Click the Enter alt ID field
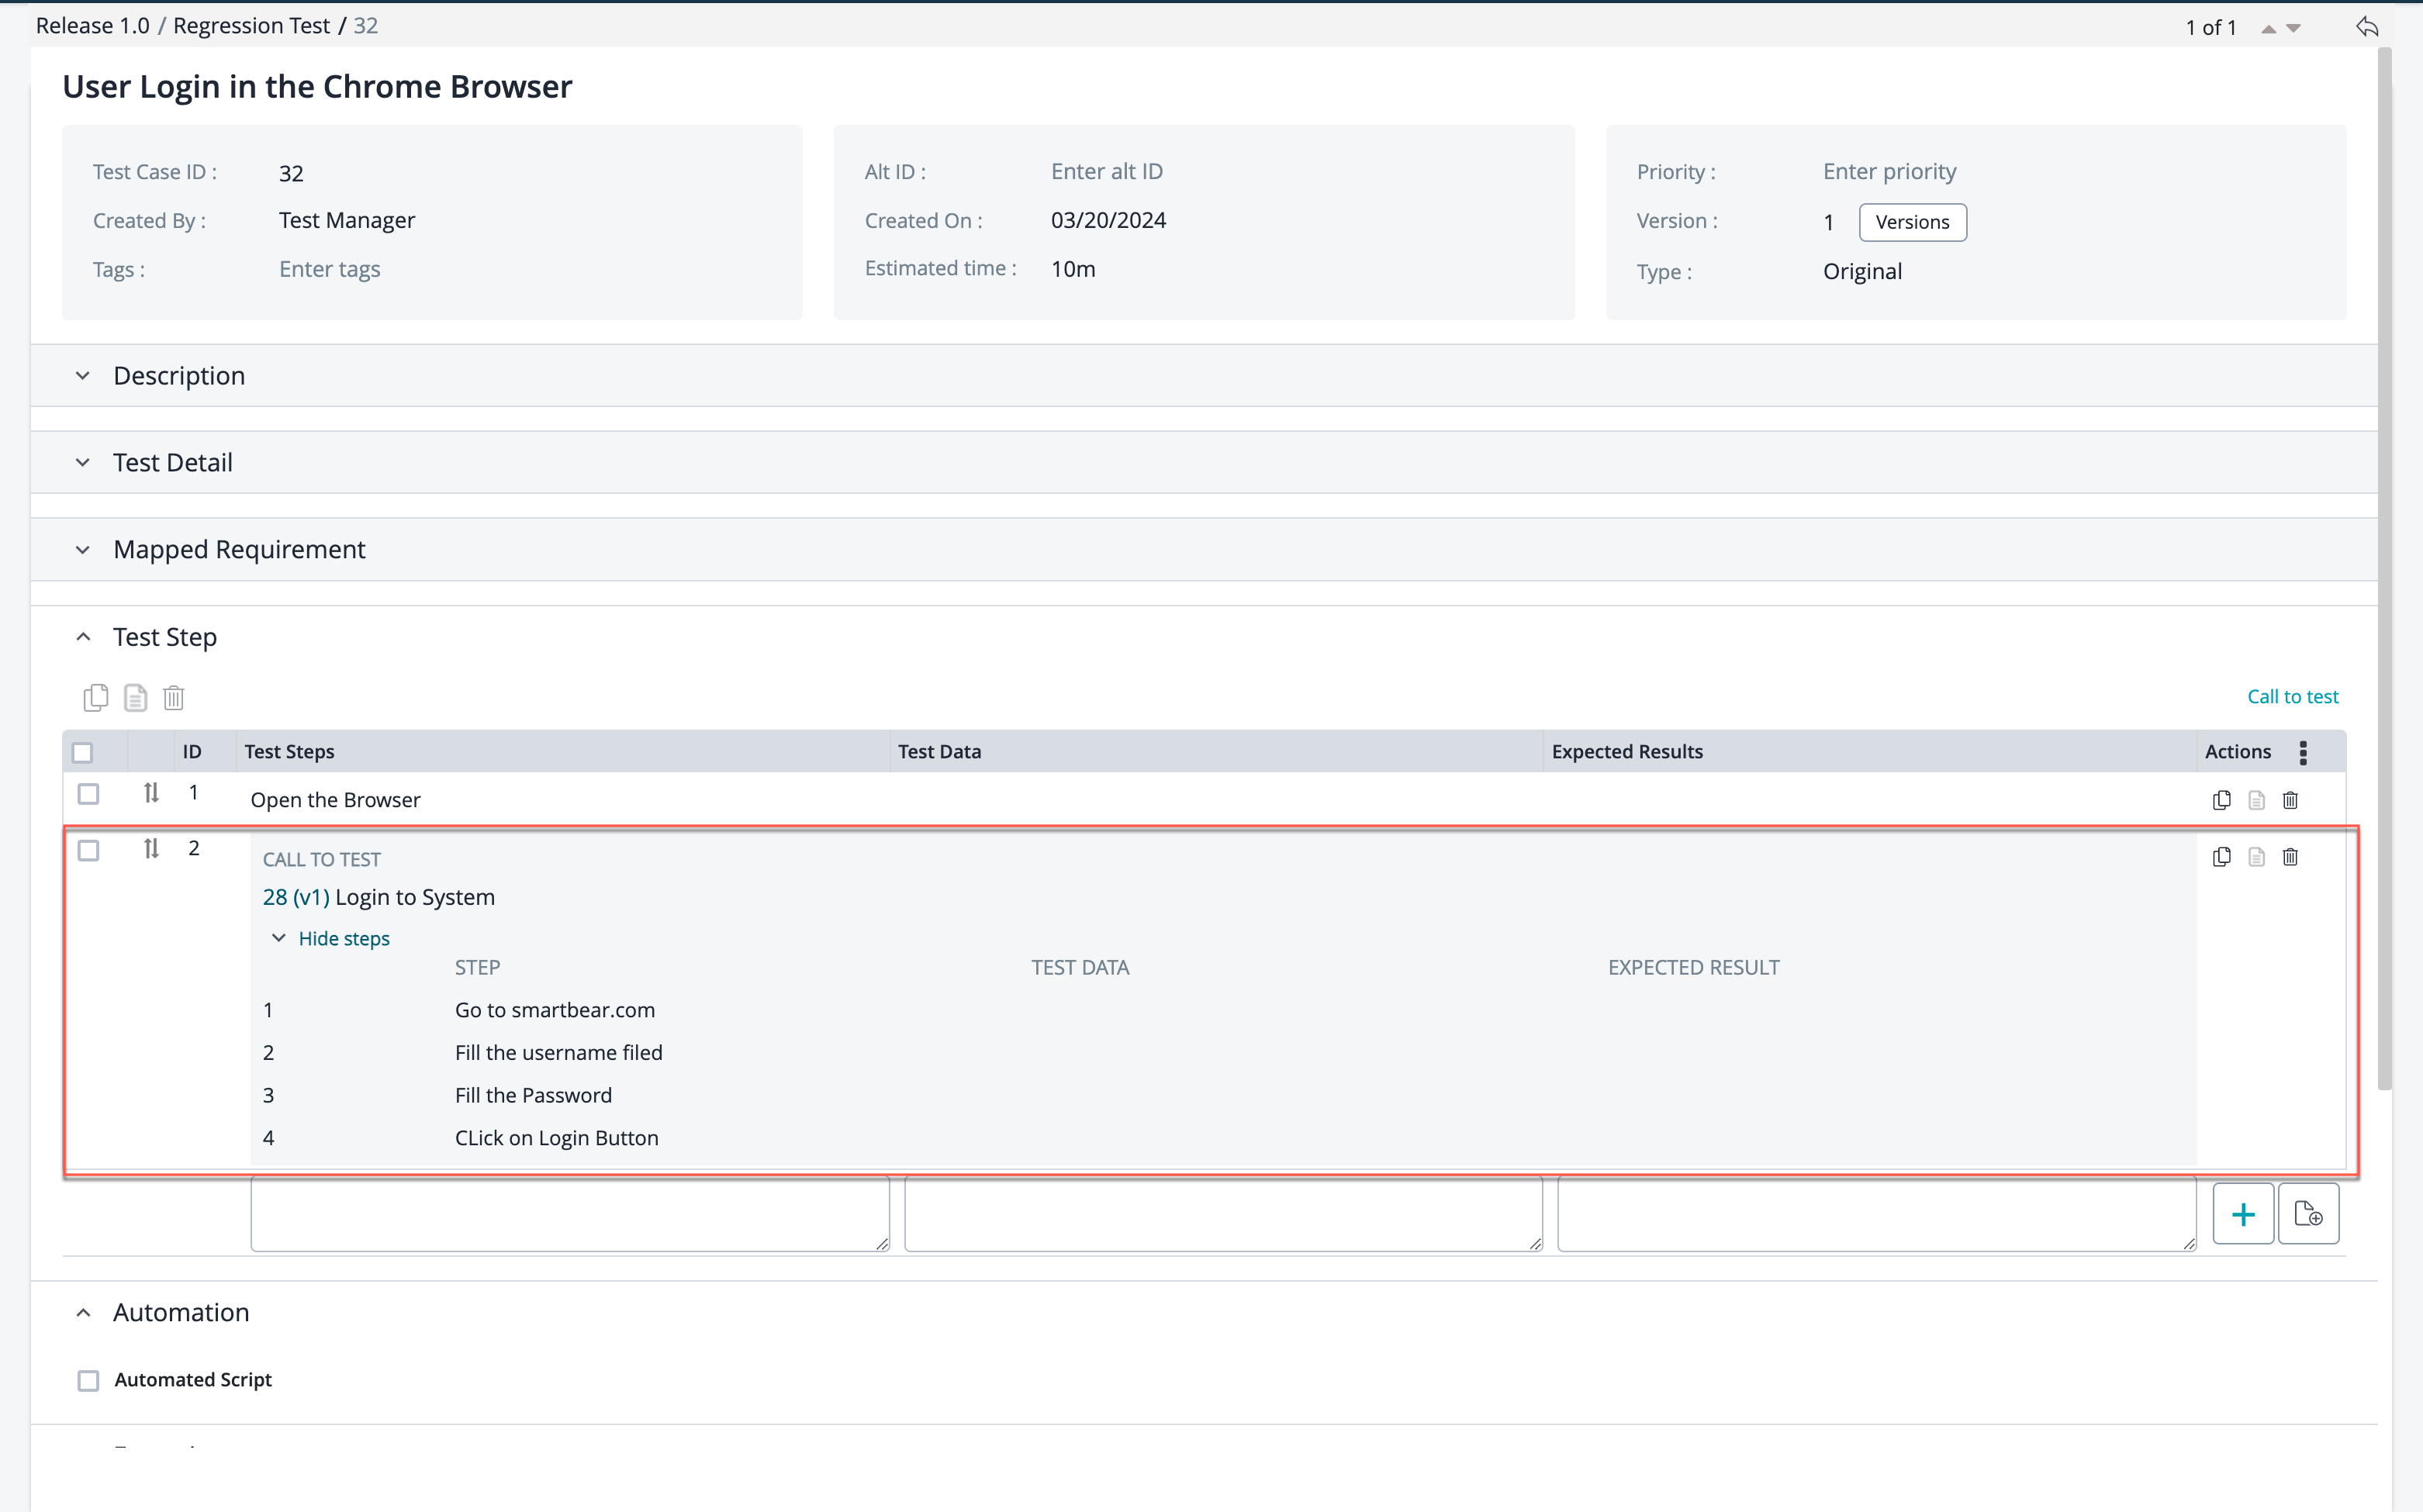 click(x=1107, y=171)
